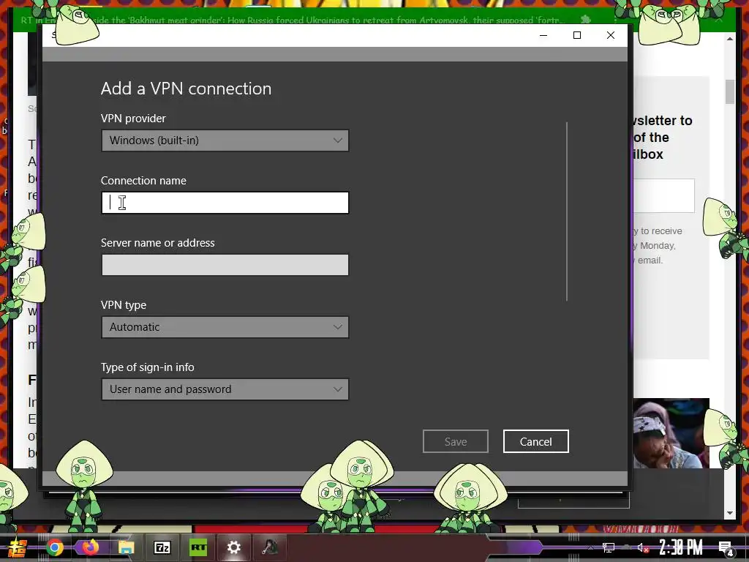
Task: Click the RT Bakhmut article tab title
Action: click(293, 20)
